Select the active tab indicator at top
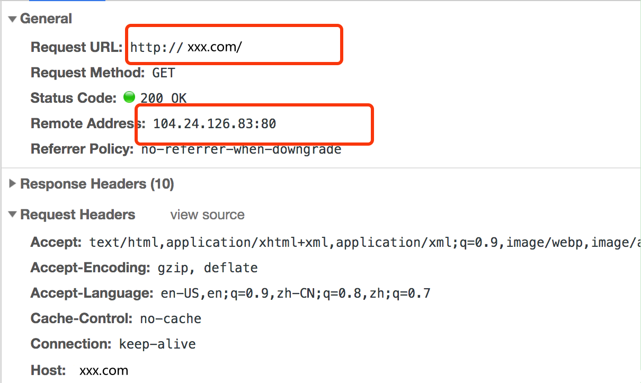Screen dimensions: 641x383 coord(67,2)
